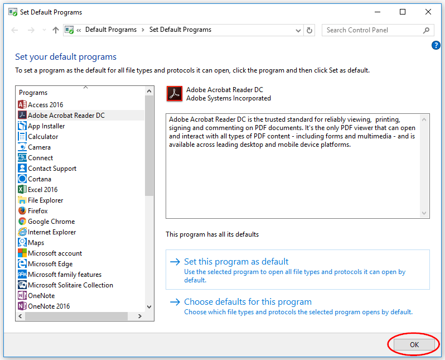Select the 'Google Chrome' list entry text

point(51,222)
